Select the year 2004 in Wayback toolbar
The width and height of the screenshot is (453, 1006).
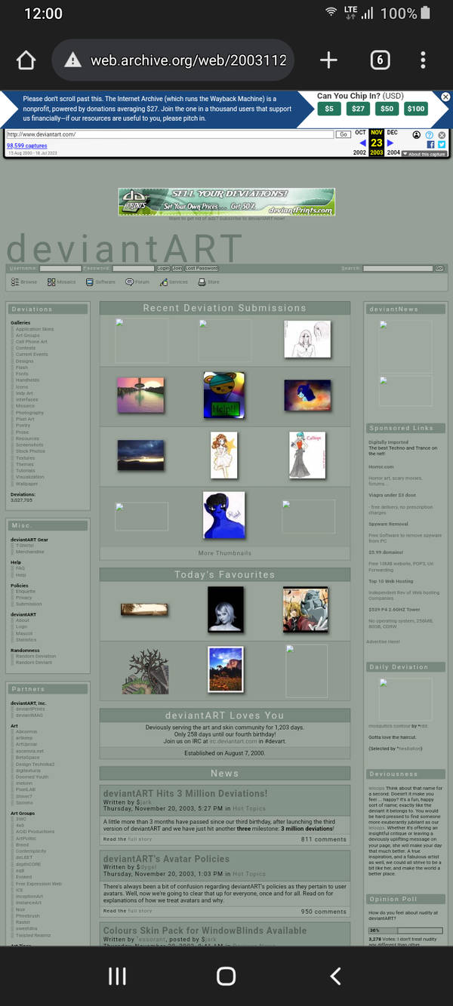tap(392, 152)
